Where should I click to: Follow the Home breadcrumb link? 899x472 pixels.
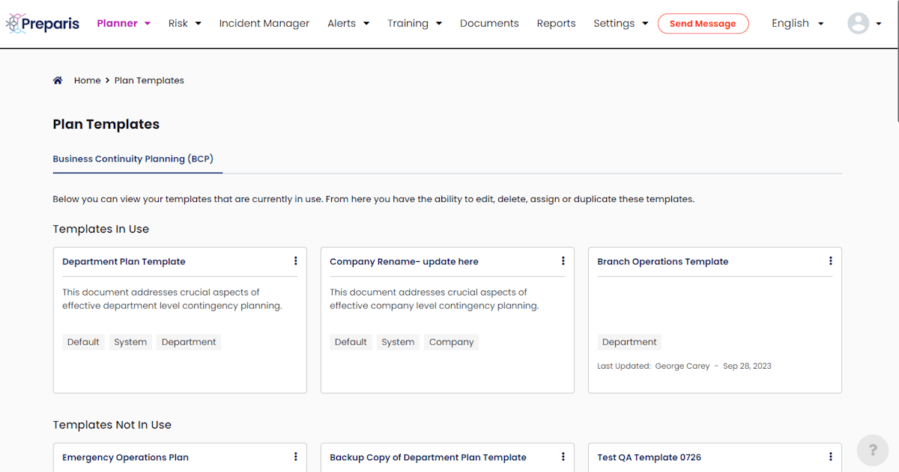pyautogui.click(x=87, y=81)
